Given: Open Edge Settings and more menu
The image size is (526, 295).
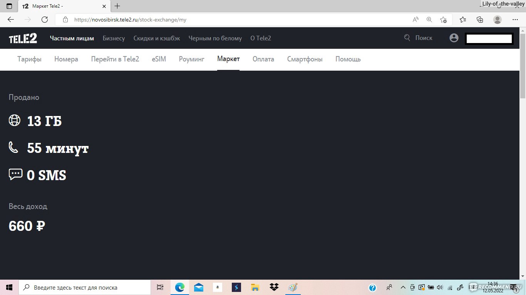Looking at the screenshot, I should 515,20.
